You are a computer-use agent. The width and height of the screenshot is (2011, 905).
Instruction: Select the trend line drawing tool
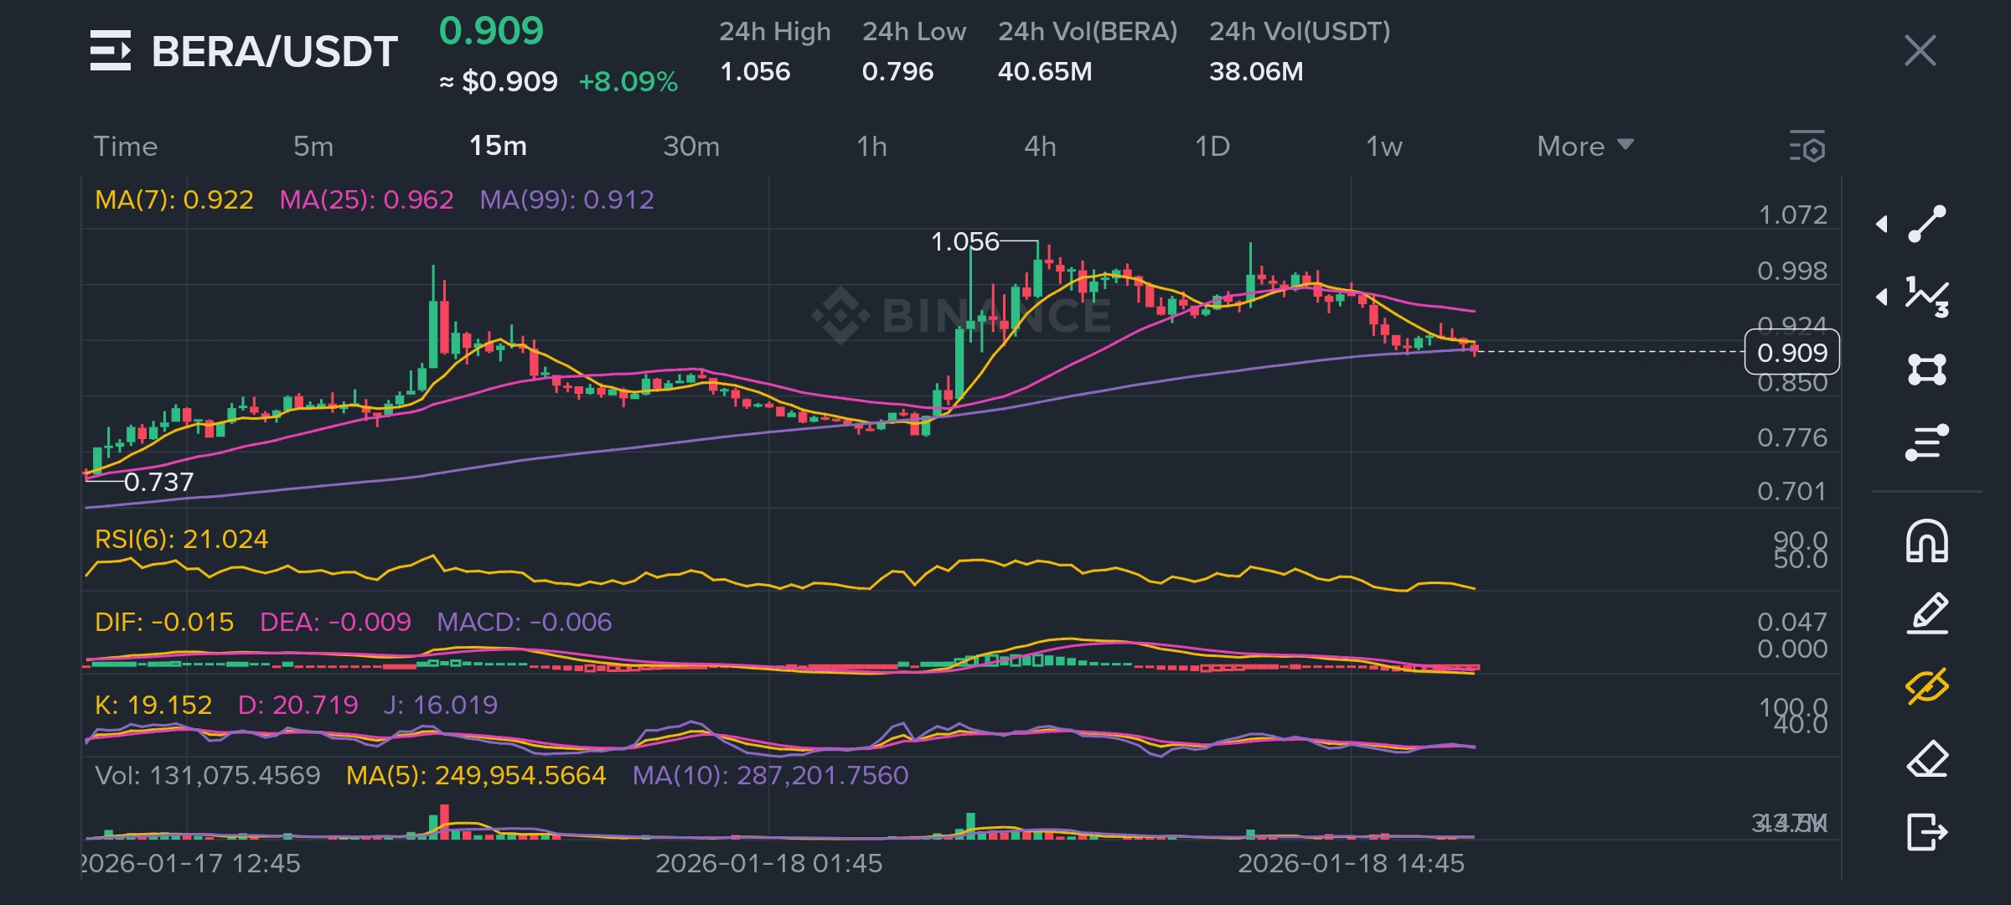(1926, 224)
